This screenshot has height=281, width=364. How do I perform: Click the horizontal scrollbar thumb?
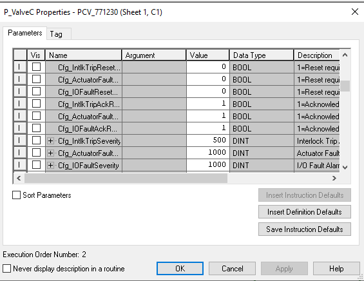[x=126, y=178]
